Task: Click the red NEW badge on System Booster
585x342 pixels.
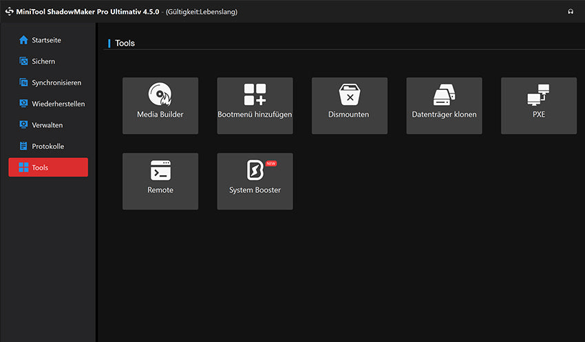Action: 270,163
